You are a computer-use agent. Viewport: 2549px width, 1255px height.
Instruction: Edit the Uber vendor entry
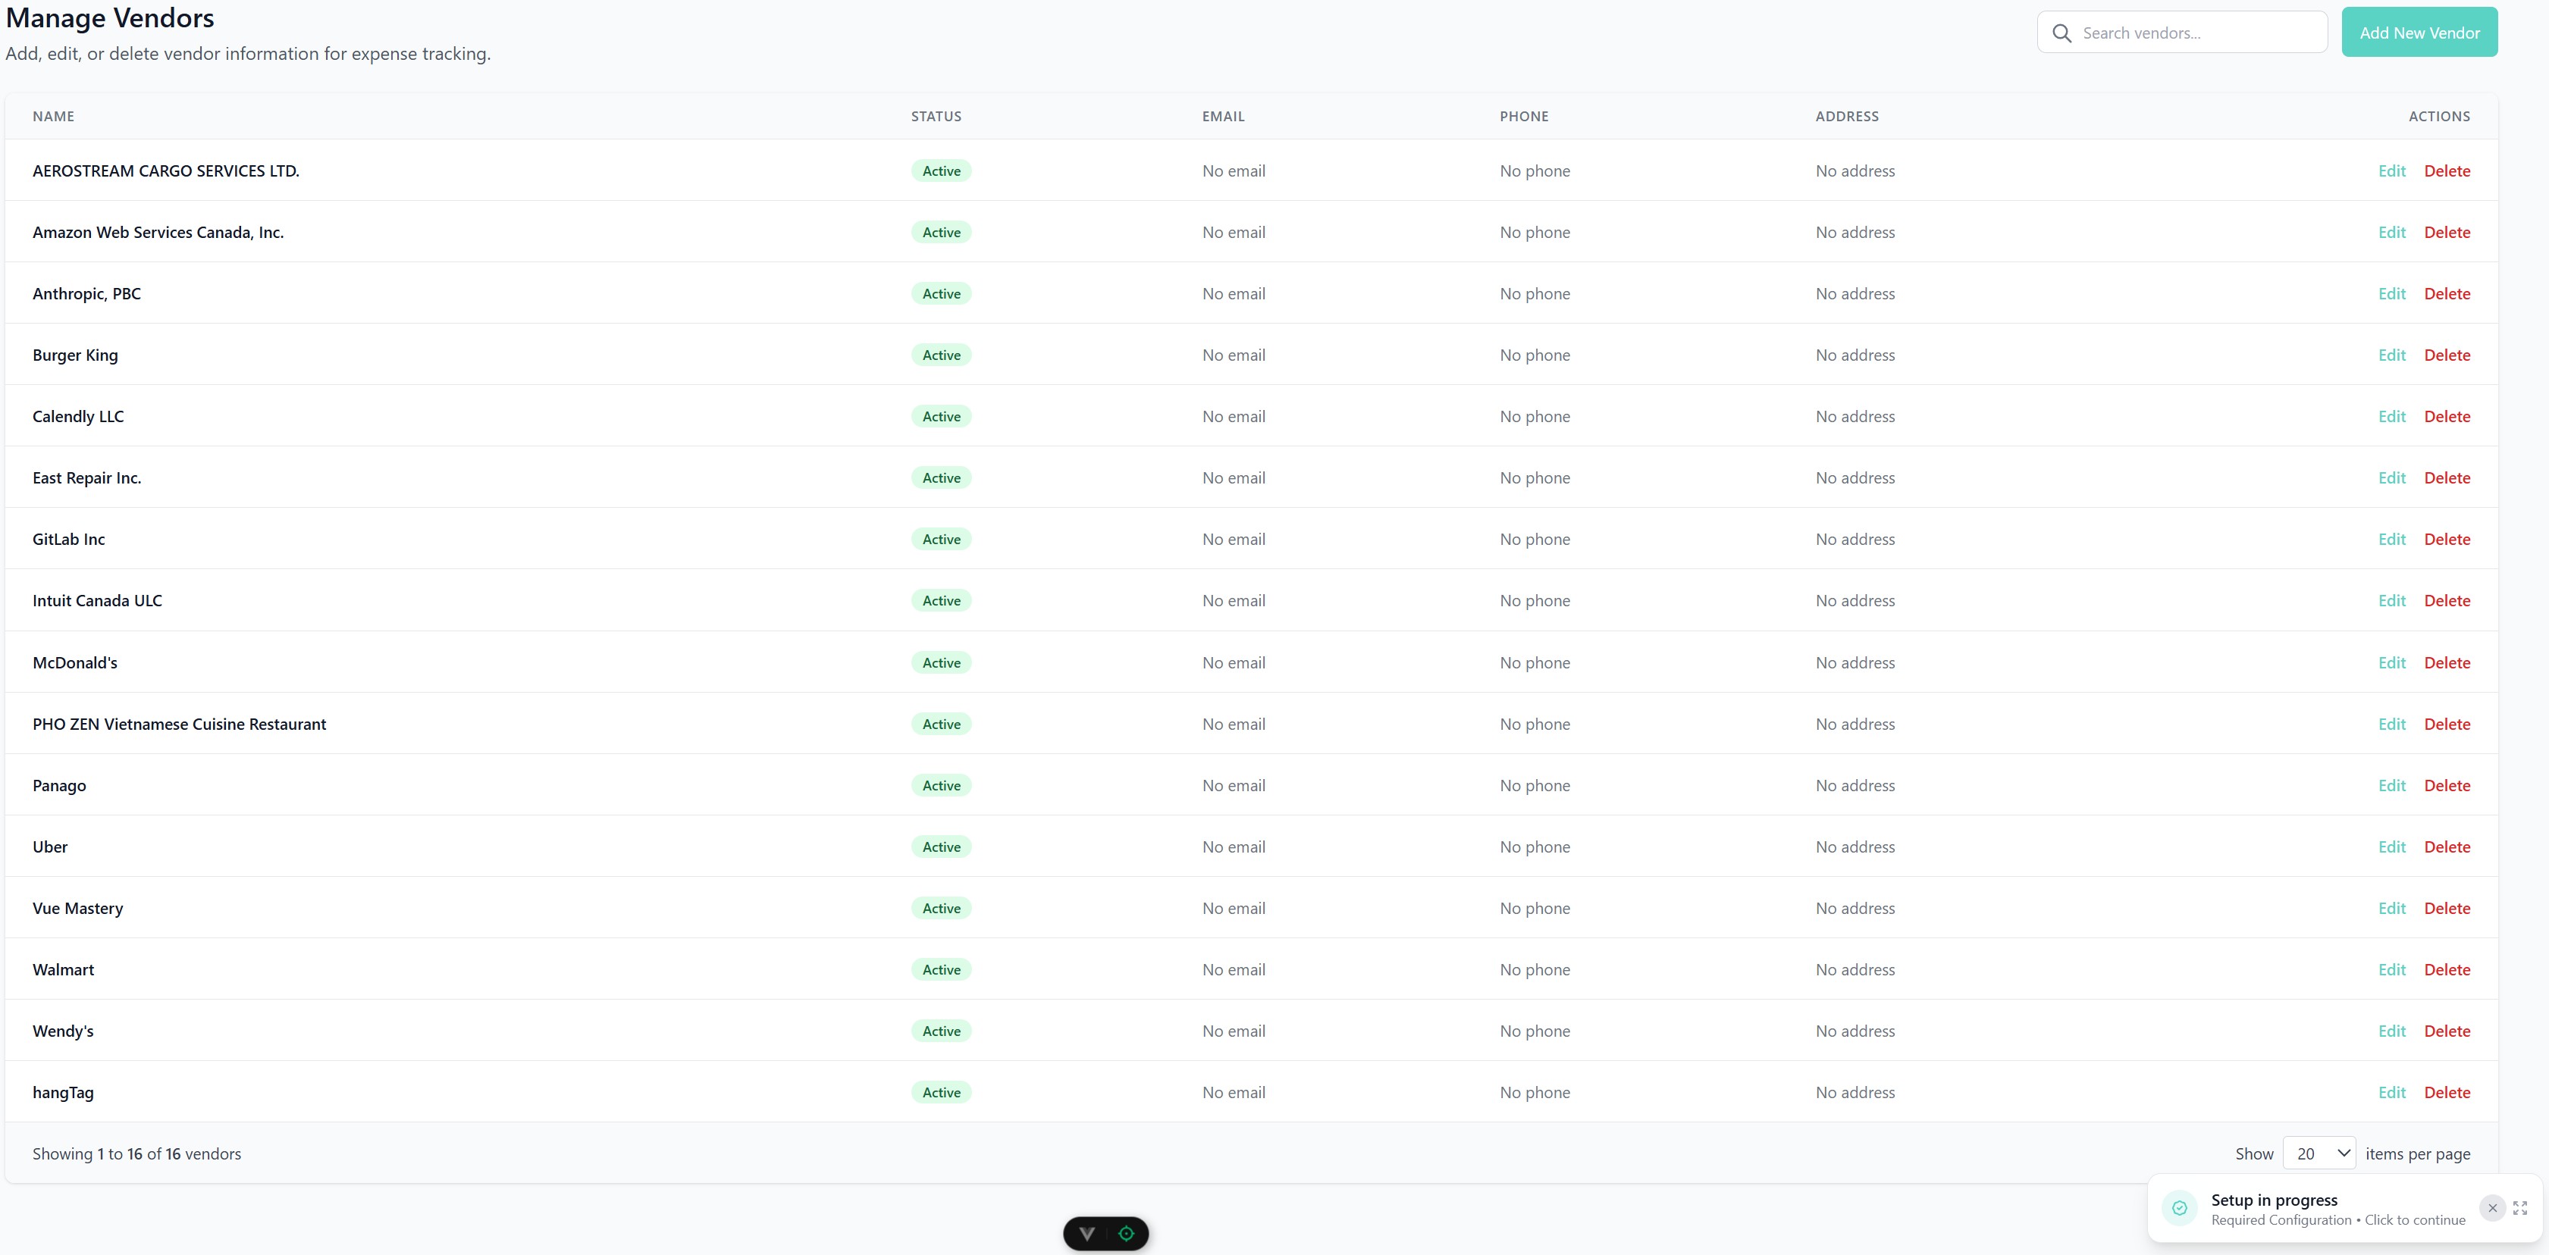[x=2391, y=847]
